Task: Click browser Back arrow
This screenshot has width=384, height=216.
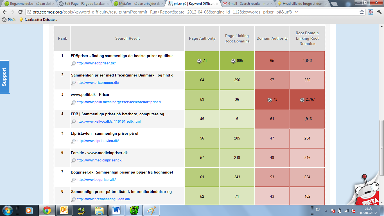Action: pyautogui.click(x=5, y=12)
